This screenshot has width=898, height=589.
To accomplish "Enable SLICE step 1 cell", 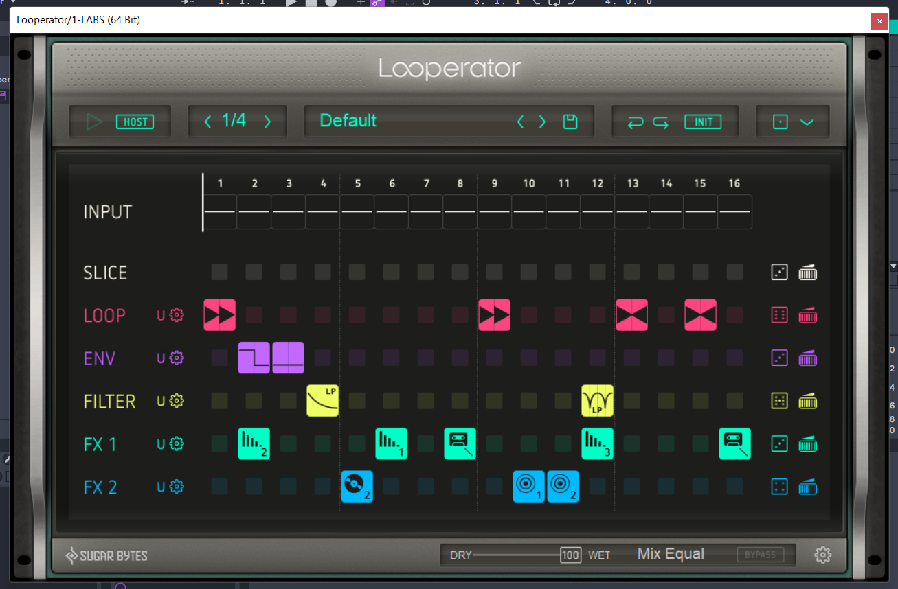I will [x=220, y=273].
